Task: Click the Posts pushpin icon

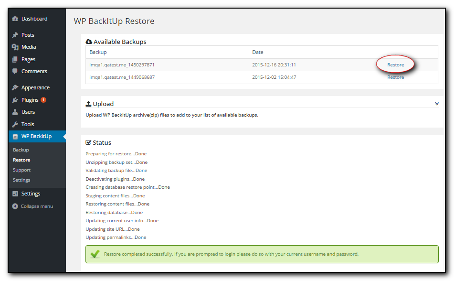Action: click(15, 35)
